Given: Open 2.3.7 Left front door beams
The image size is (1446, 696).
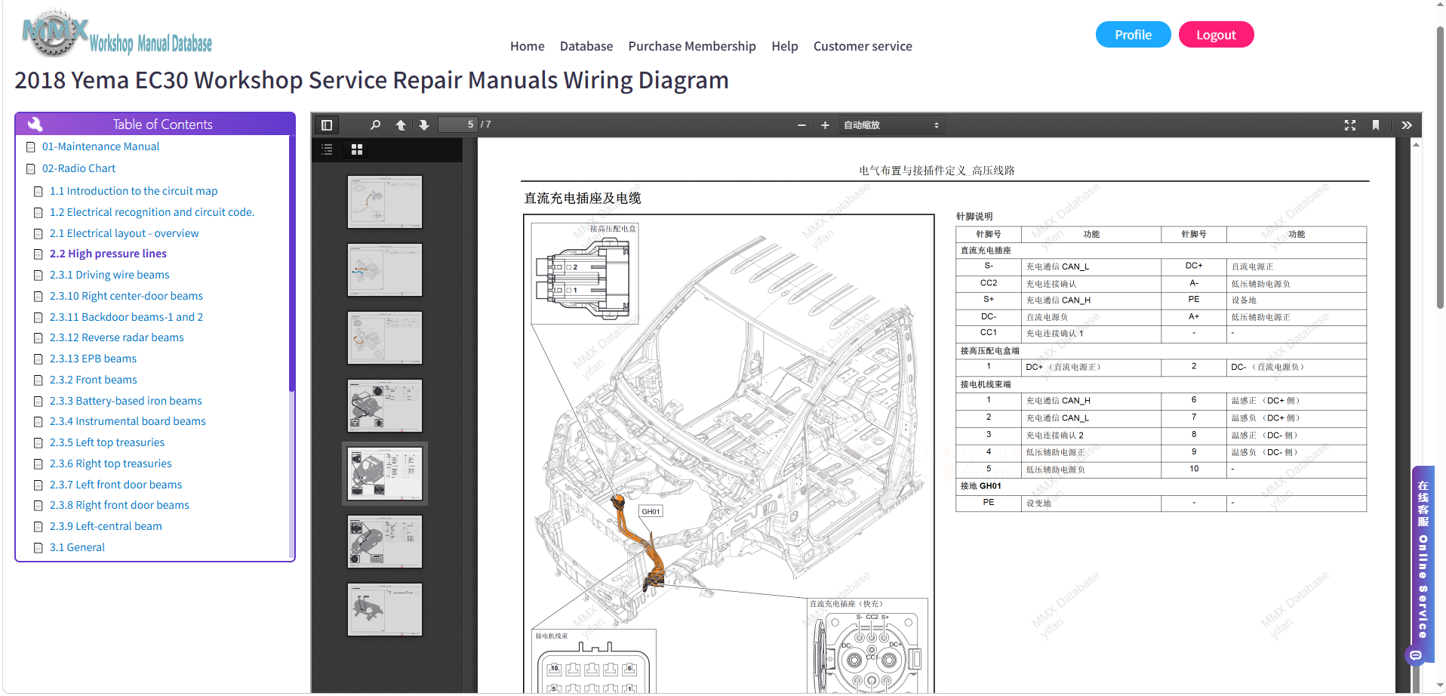Looking at the screenshot, I should (115, 485).
